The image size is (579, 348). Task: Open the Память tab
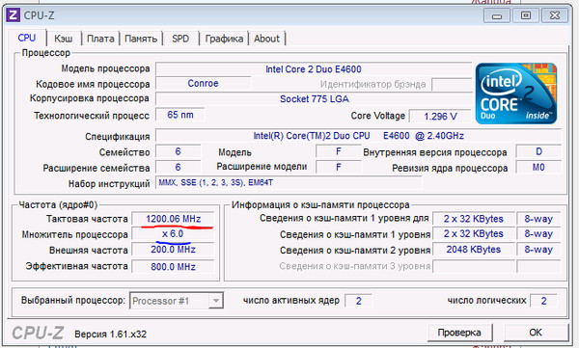point(141,39)
